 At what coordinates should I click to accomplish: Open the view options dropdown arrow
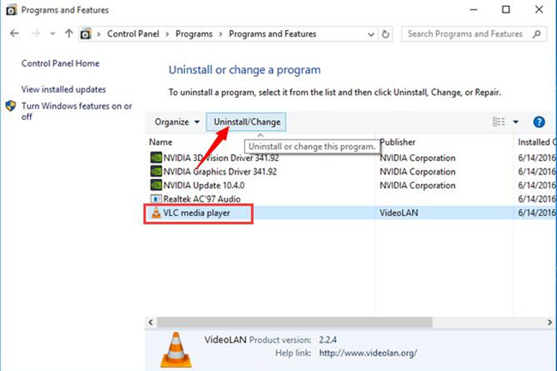click(x=516, y=123)
